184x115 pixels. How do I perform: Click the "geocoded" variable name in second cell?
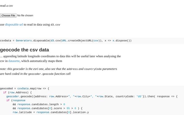[7, 89]
